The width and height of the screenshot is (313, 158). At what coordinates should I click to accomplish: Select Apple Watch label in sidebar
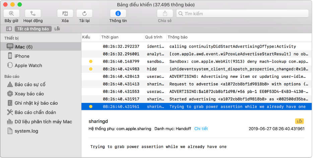pyautogui.click(x=28, y=65)
